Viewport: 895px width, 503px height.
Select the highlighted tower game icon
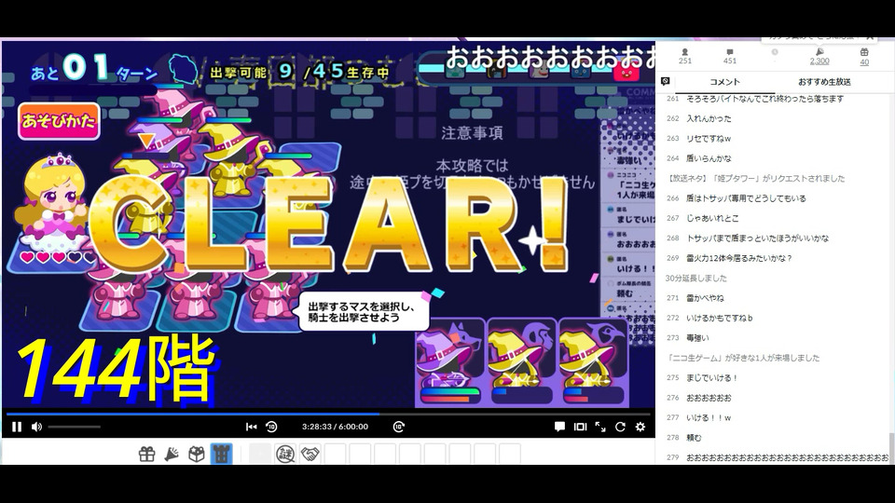coord(222,454)
